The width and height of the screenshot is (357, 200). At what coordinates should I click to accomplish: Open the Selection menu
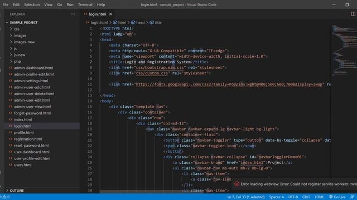point(32,4)
